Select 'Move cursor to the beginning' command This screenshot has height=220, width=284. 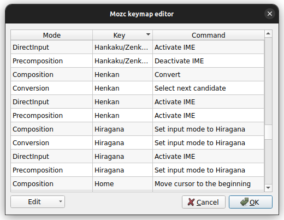pos(209,183)
